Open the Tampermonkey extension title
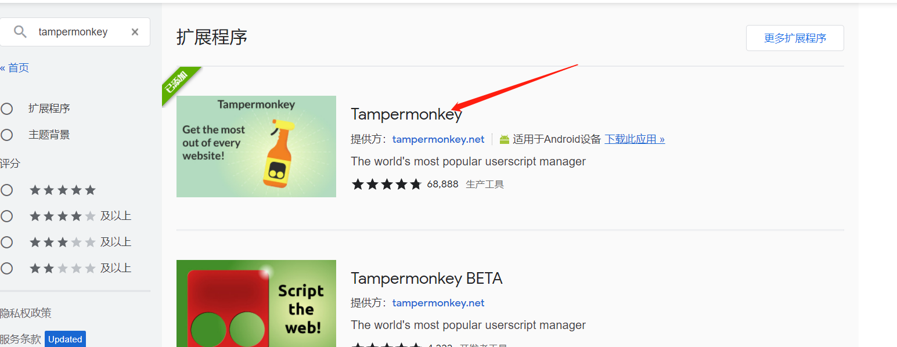 pyautogui.click(x=406, y=114)
